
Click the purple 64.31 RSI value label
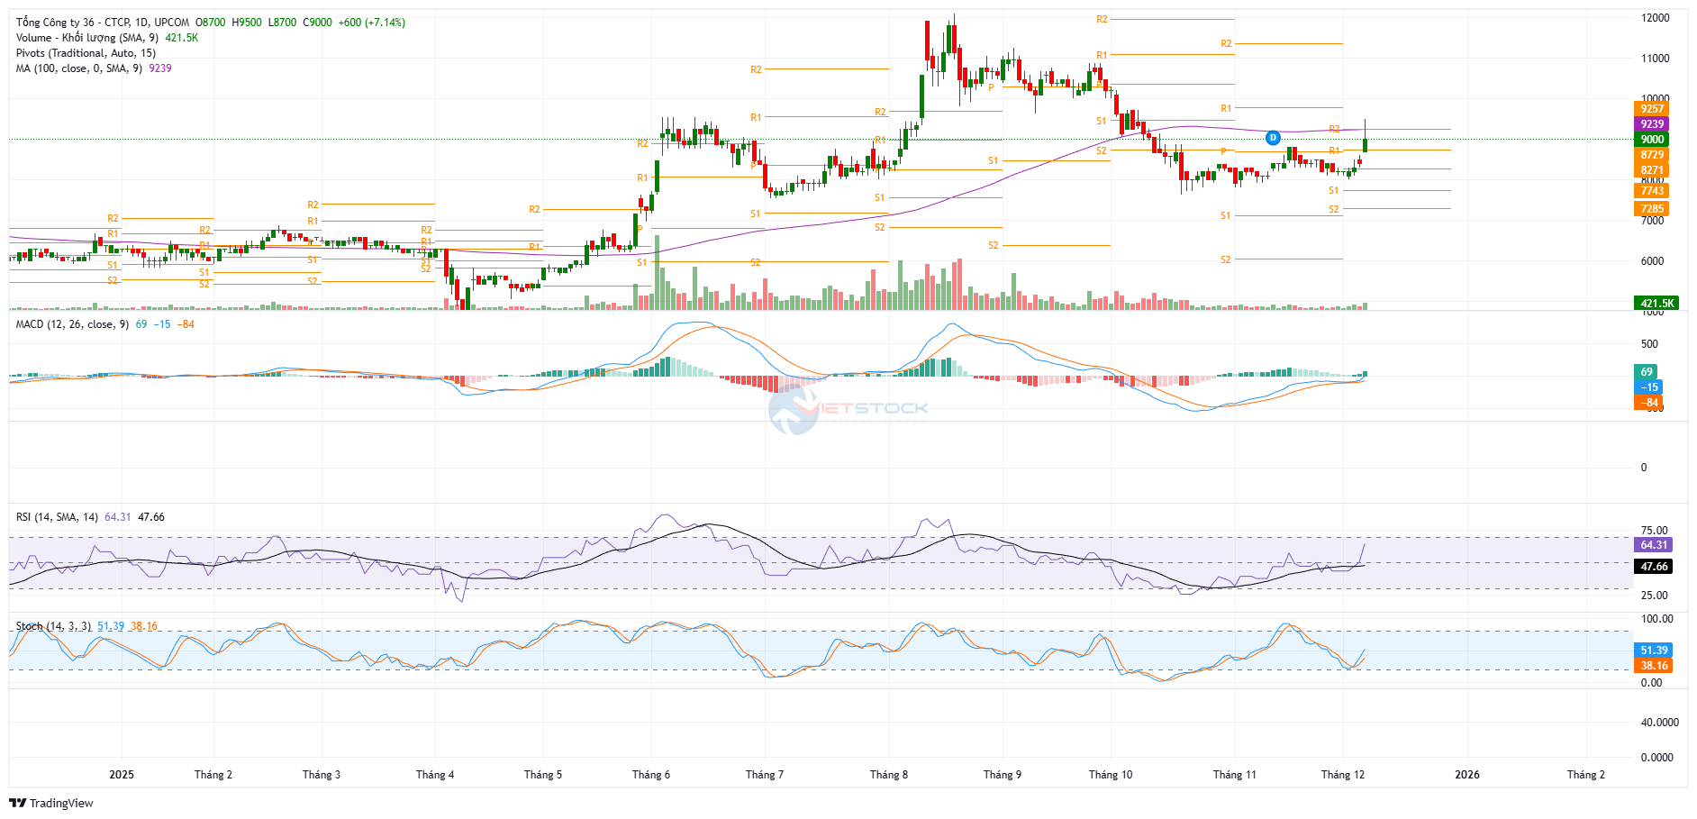click(1653, 545)
